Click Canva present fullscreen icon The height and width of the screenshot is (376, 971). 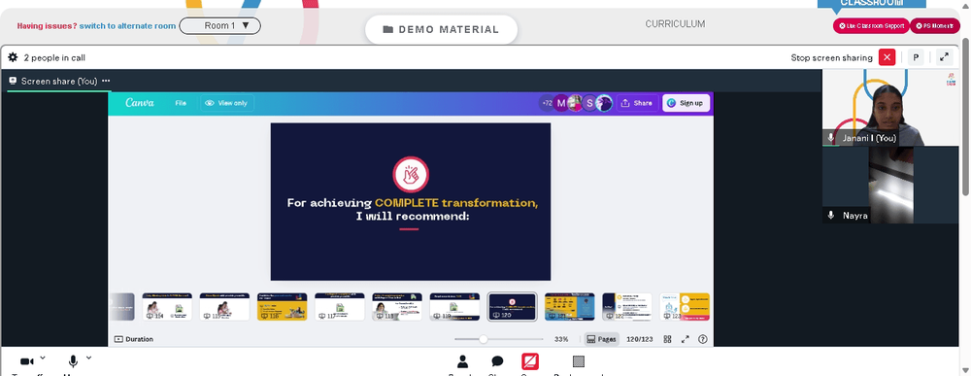point(685,339)
